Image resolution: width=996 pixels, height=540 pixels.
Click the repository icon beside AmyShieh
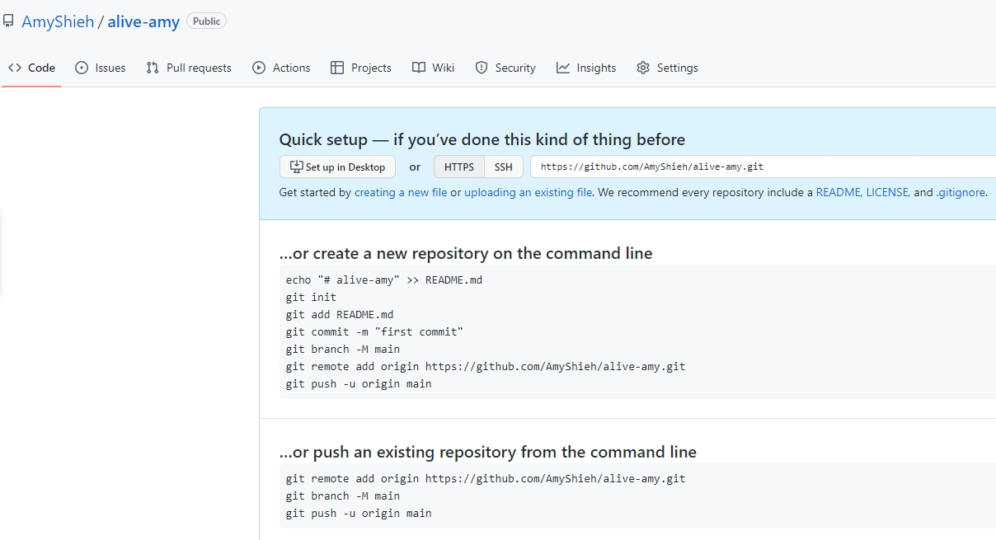click(x=7, y=21)
